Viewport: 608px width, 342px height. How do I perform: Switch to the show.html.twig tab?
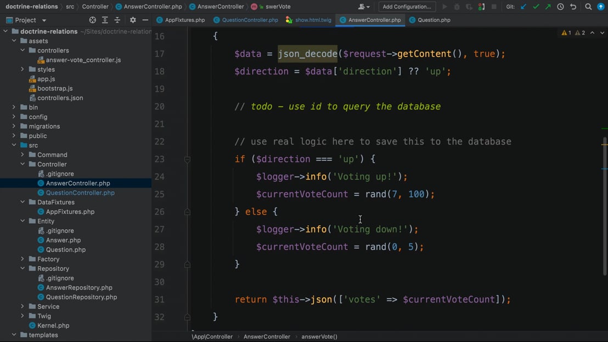[x=313, y=20]
